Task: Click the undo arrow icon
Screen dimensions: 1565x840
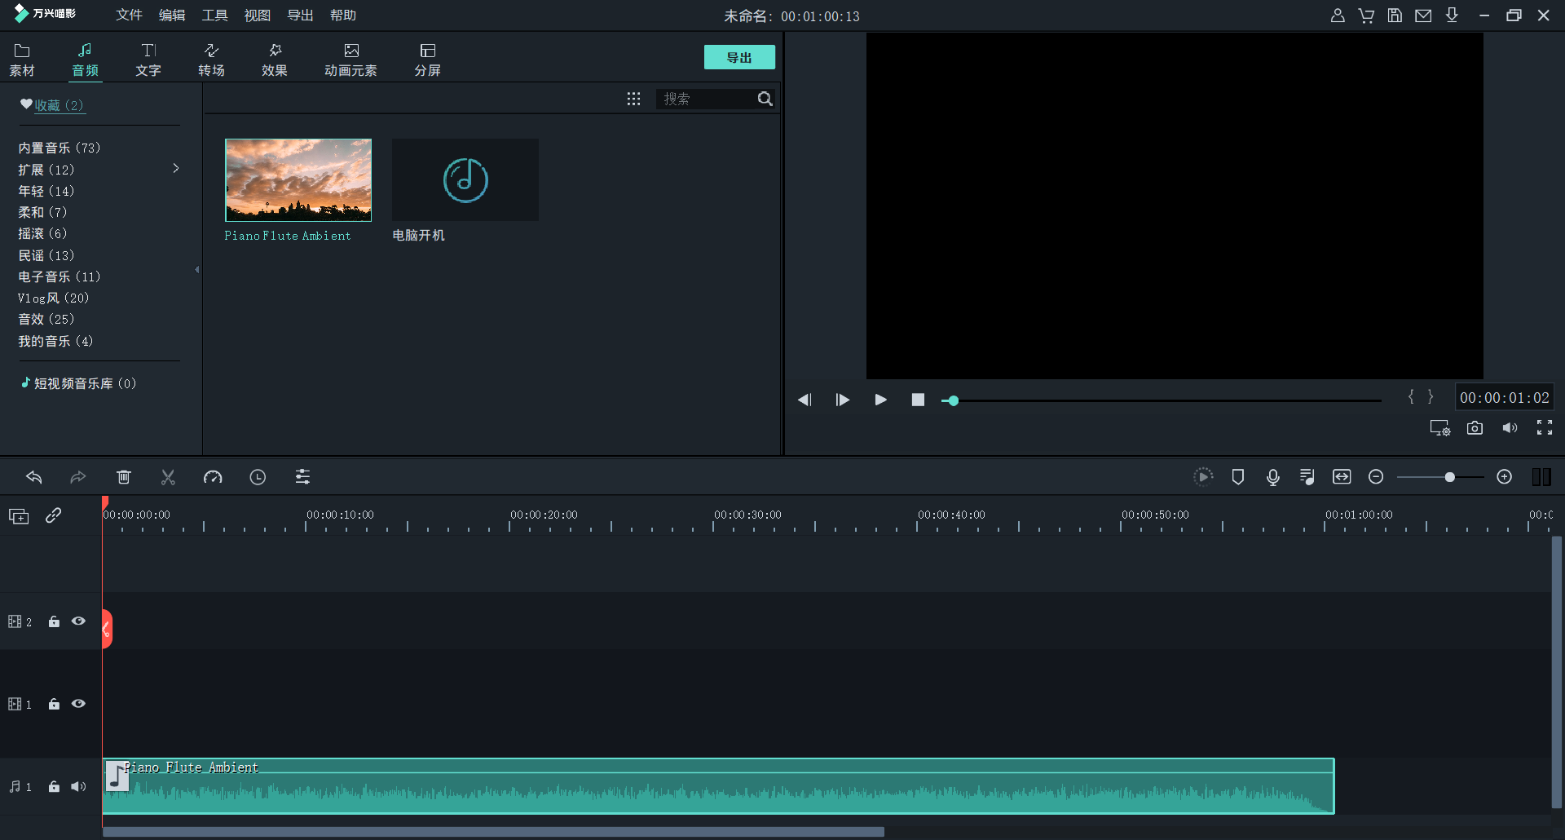Action: [x=34, y=477]
